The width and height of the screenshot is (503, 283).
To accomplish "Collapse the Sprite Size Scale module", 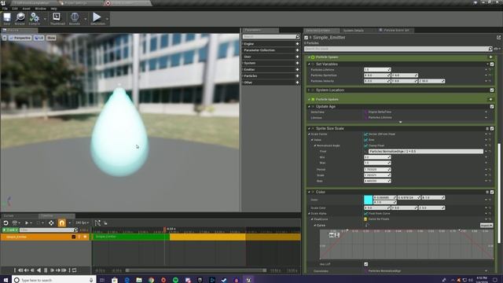I will click(x=309, y=128).
